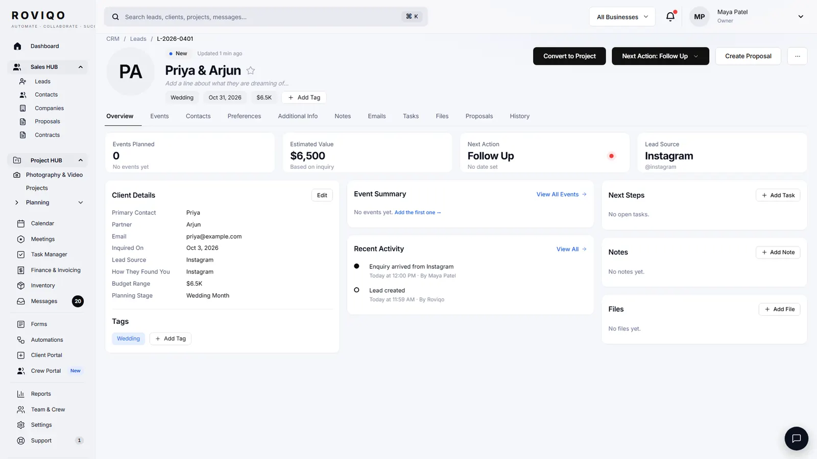Switch to the Preferences tab
The height and width of the screenshot is (459, 817).
244,116
